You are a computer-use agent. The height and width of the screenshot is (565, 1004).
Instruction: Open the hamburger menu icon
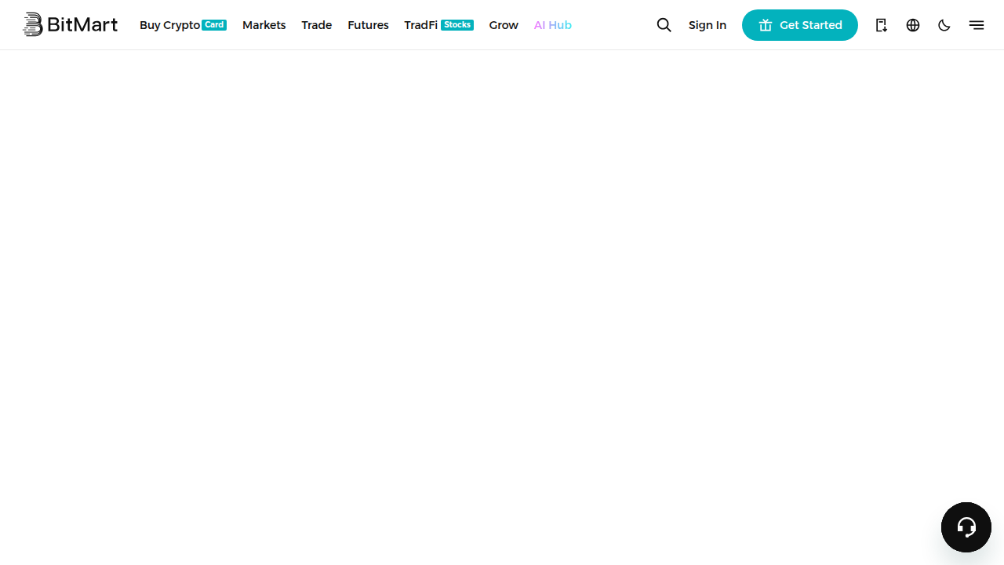(x=977, y=25)
